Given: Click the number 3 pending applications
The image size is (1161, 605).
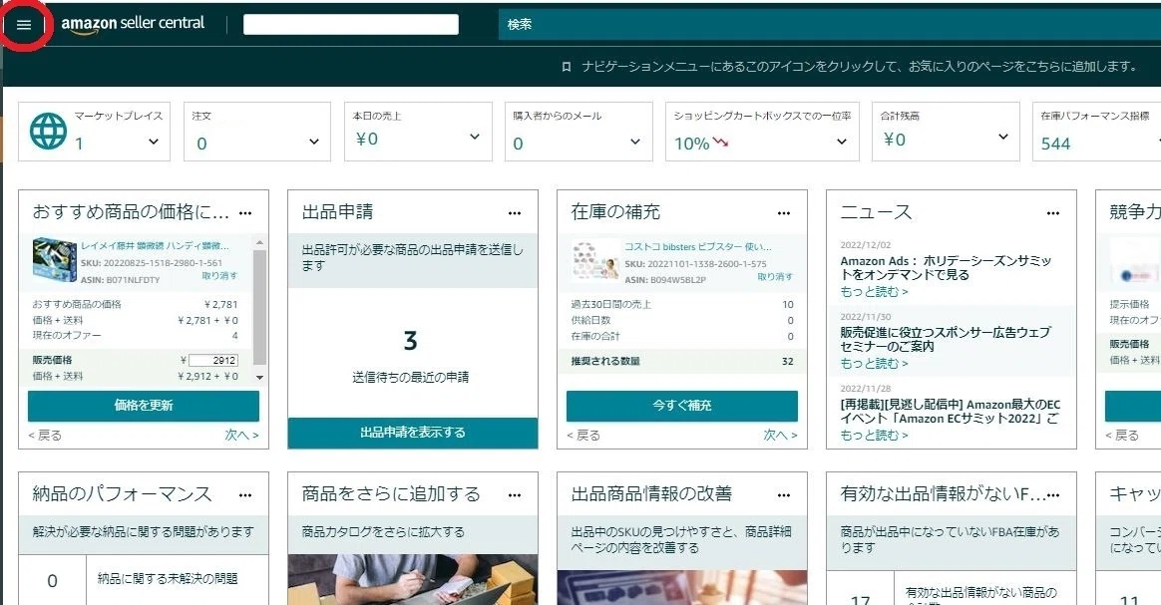Looking at the screenshot, I should [411, 341].
